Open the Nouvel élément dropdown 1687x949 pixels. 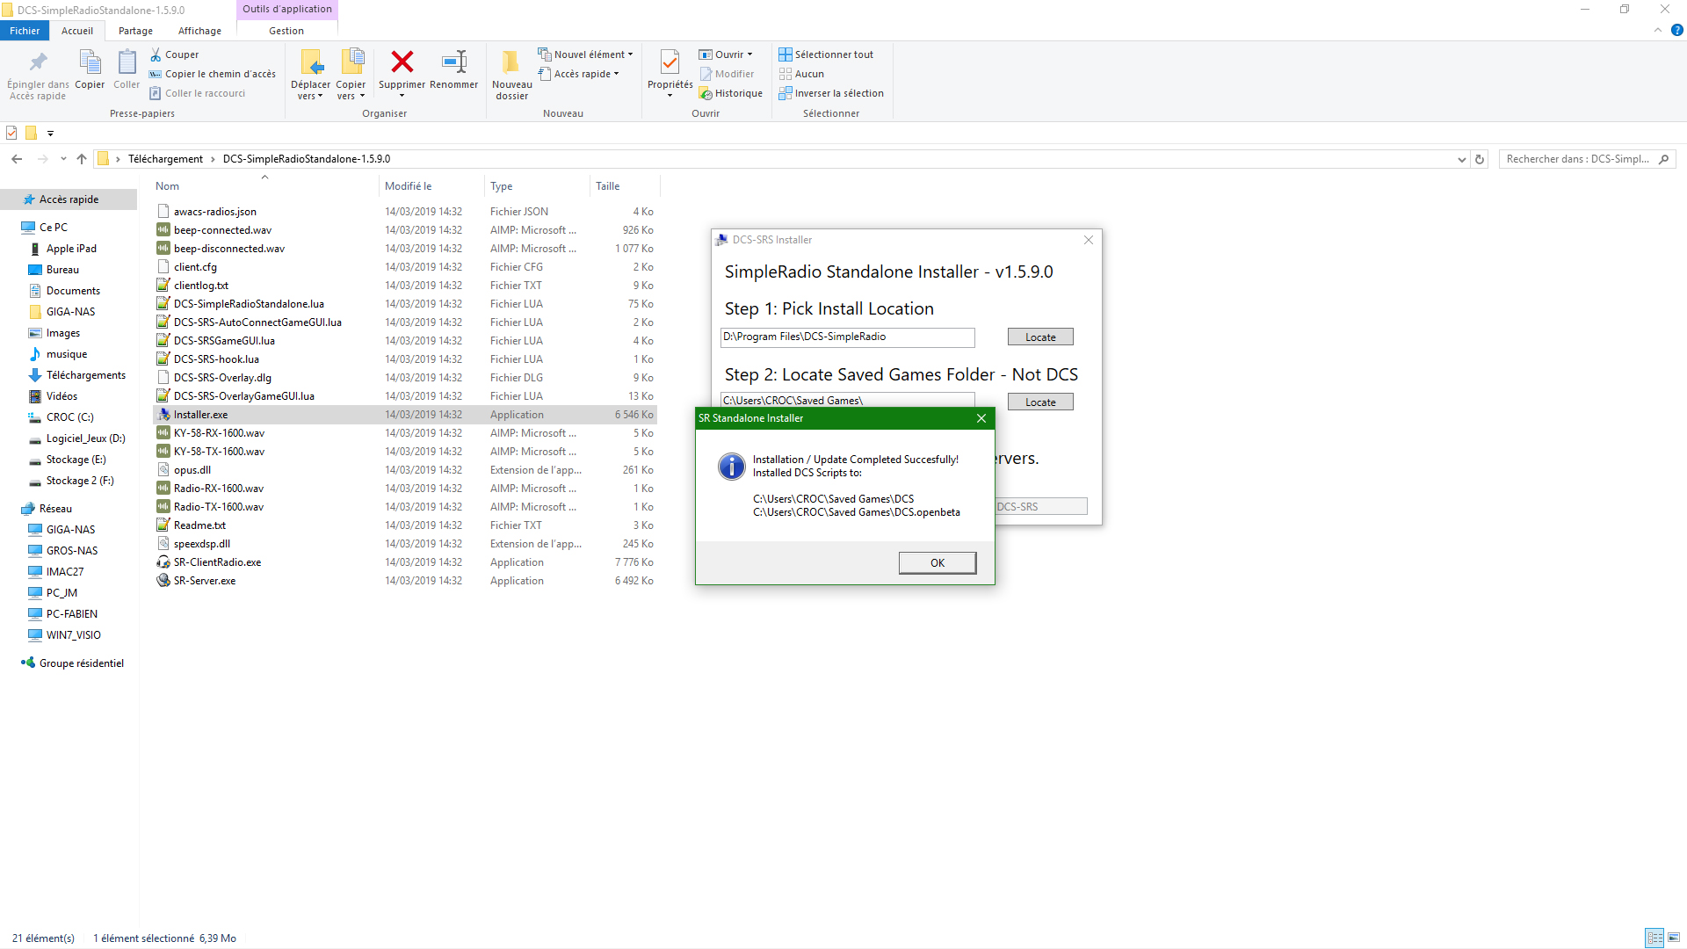click(585, 54)
